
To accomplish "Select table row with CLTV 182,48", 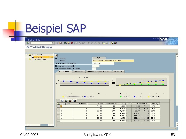I will 108,118.
